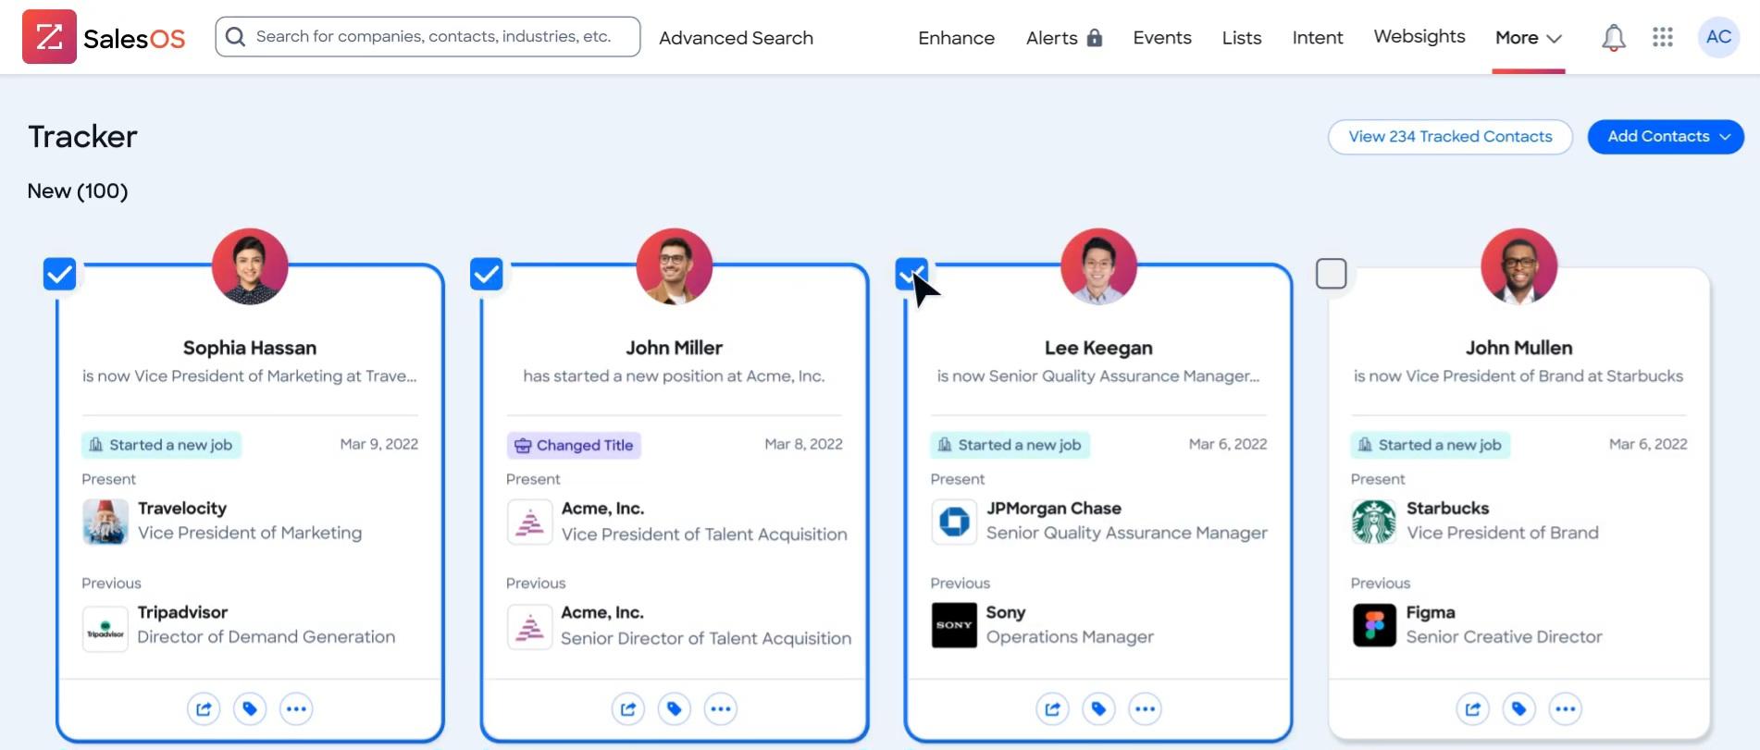This screenshot has height=750, width=1760.
Task: Go to the Enhance tab
Action: point(957,38)
